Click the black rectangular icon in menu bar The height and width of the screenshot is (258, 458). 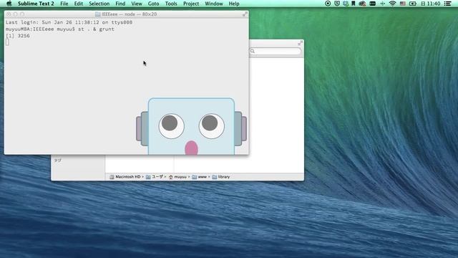[372, 4]
